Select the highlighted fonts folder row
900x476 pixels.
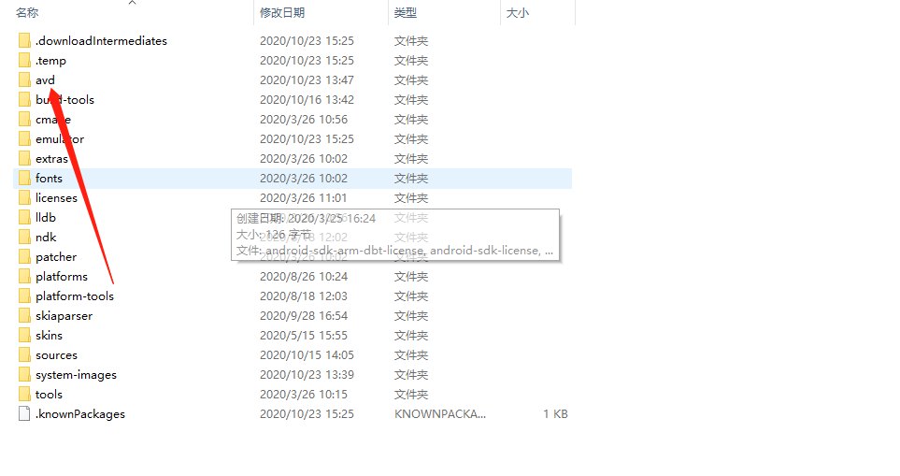[293, 179]
